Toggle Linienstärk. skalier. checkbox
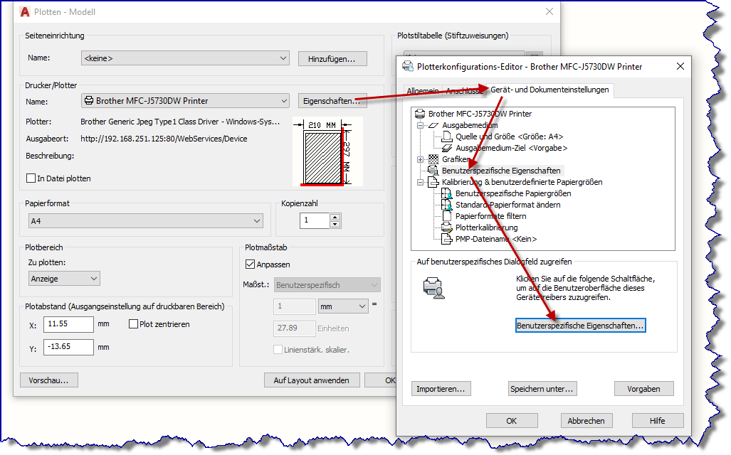The width and height of the screenshot is (731, 455). click(278, 350)
